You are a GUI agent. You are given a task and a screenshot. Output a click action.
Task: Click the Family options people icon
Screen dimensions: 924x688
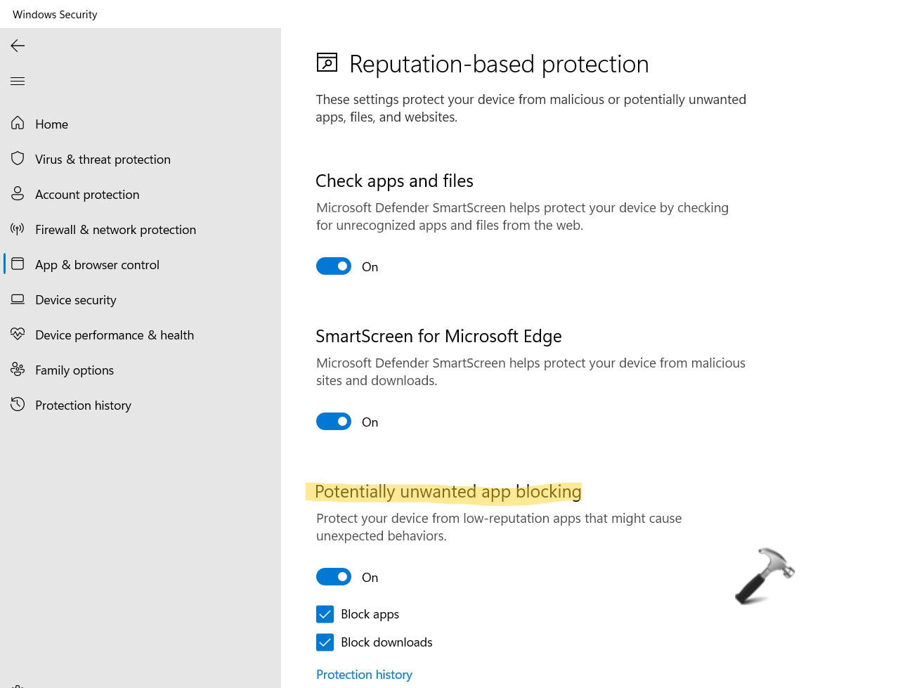click(18, 370)
